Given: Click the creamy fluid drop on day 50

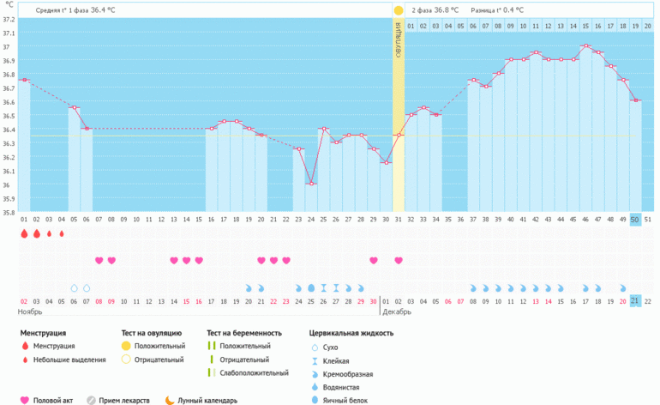Looking at the screenshot, I should point(635,287).
